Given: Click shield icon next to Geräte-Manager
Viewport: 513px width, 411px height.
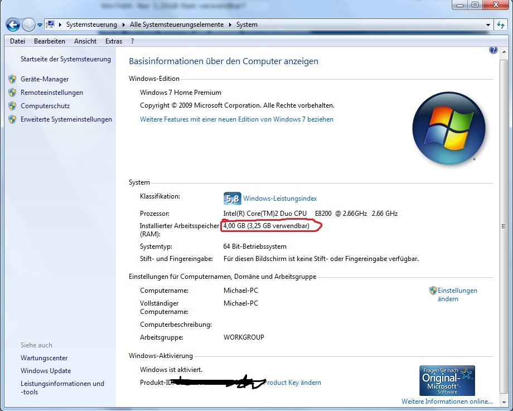Looking at the screenshot, I should coord(12,79).
